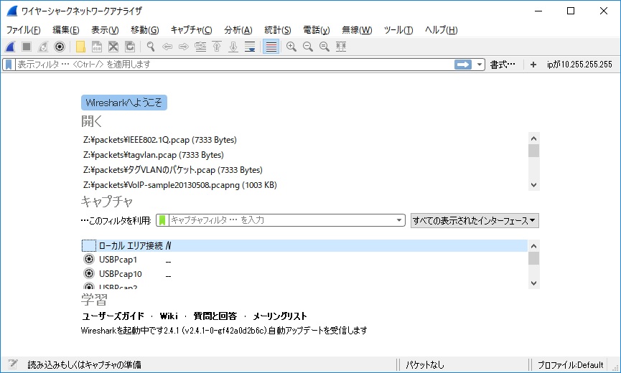621x373 pixels.
Task: Open the メーリングリスト link
Action: (x=279, y=316)
